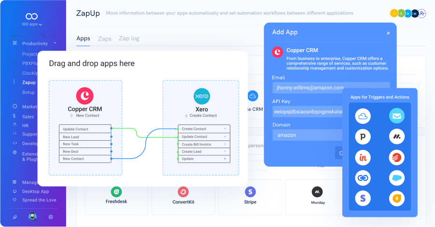This screenshot has height=227, width=435.
Task: Select New Contact row in trigger list
Action: coord(85,159)
